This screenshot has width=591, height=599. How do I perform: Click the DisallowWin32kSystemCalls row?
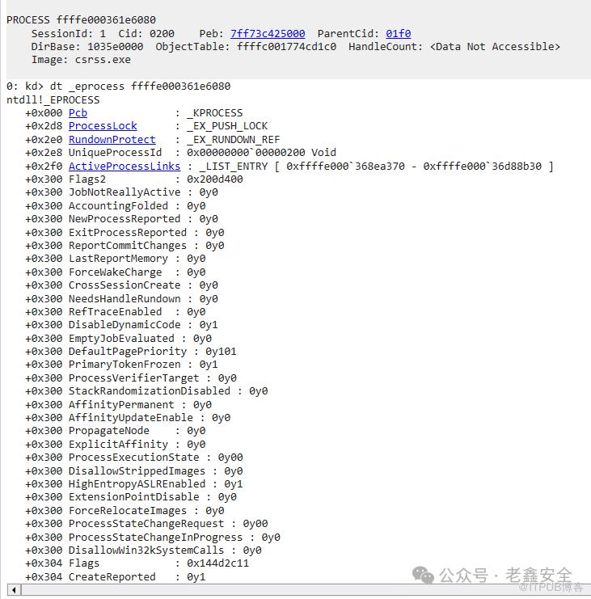(x=143, y=550)
